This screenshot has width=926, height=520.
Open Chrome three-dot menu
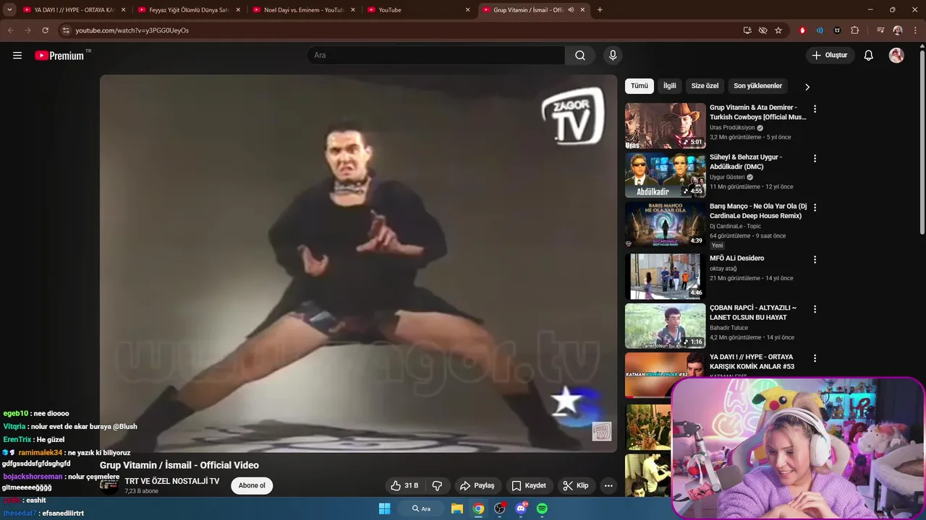tap(915, 30)
